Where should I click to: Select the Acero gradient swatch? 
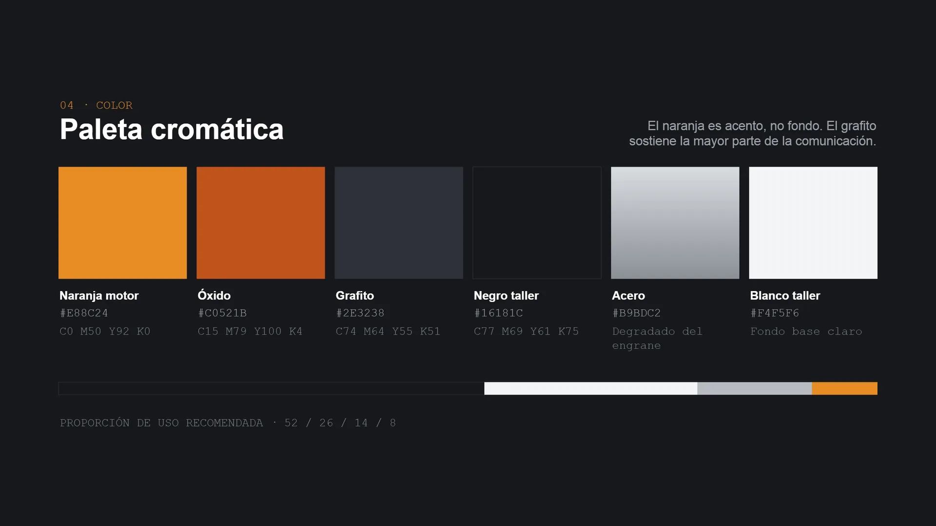coord(675,223)
